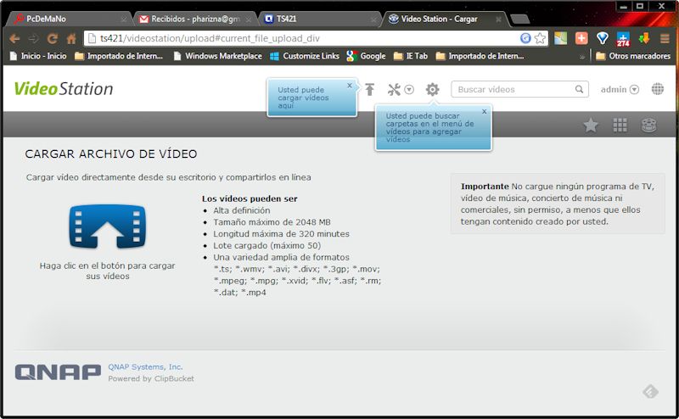Close the Video Station - Cargar tab

[x=498, y=20]
